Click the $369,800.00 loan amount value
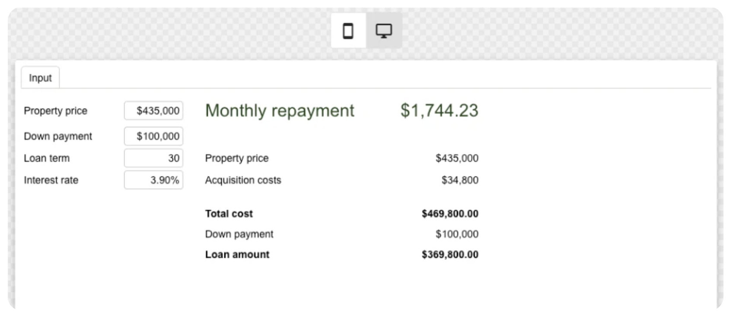This screenshot has width=733, height=327. (x=450, y=255)
